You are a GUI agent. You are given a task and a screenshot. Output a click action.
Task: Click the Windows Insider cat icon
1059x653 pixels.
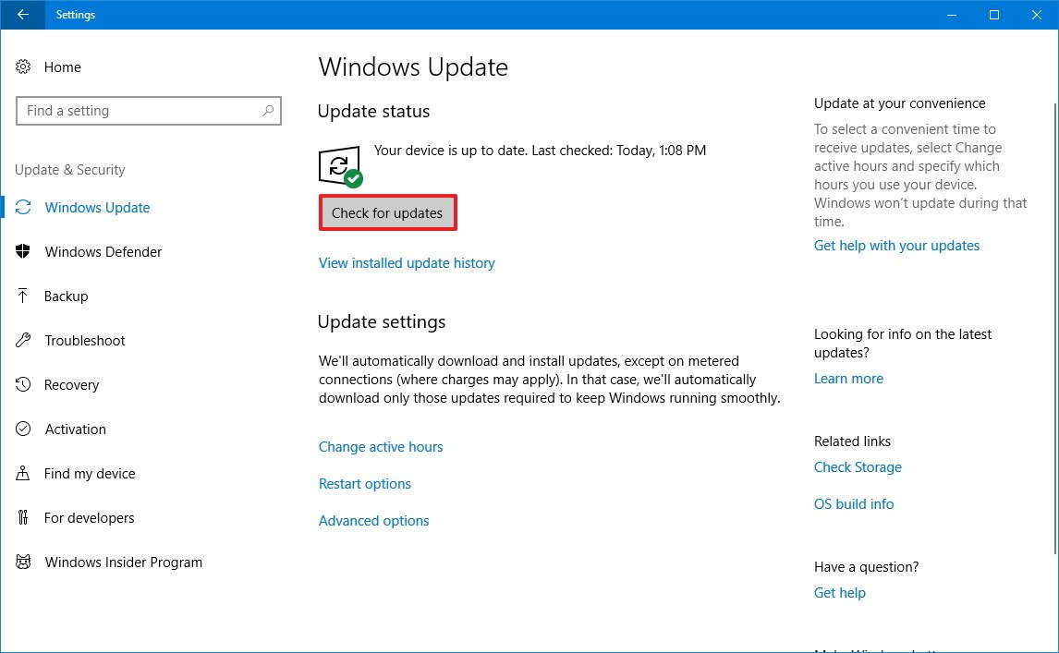coord(23,562)
